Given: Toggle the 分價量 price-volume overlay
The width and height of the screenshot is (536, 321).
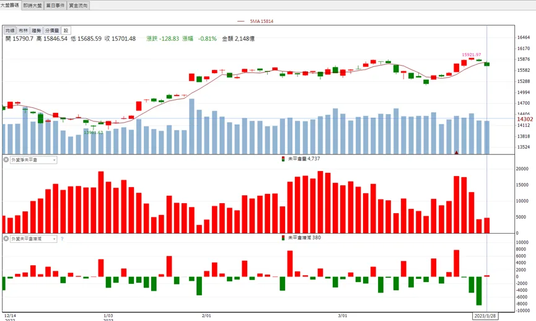Looking at the screenshot, I should point(52,30).
